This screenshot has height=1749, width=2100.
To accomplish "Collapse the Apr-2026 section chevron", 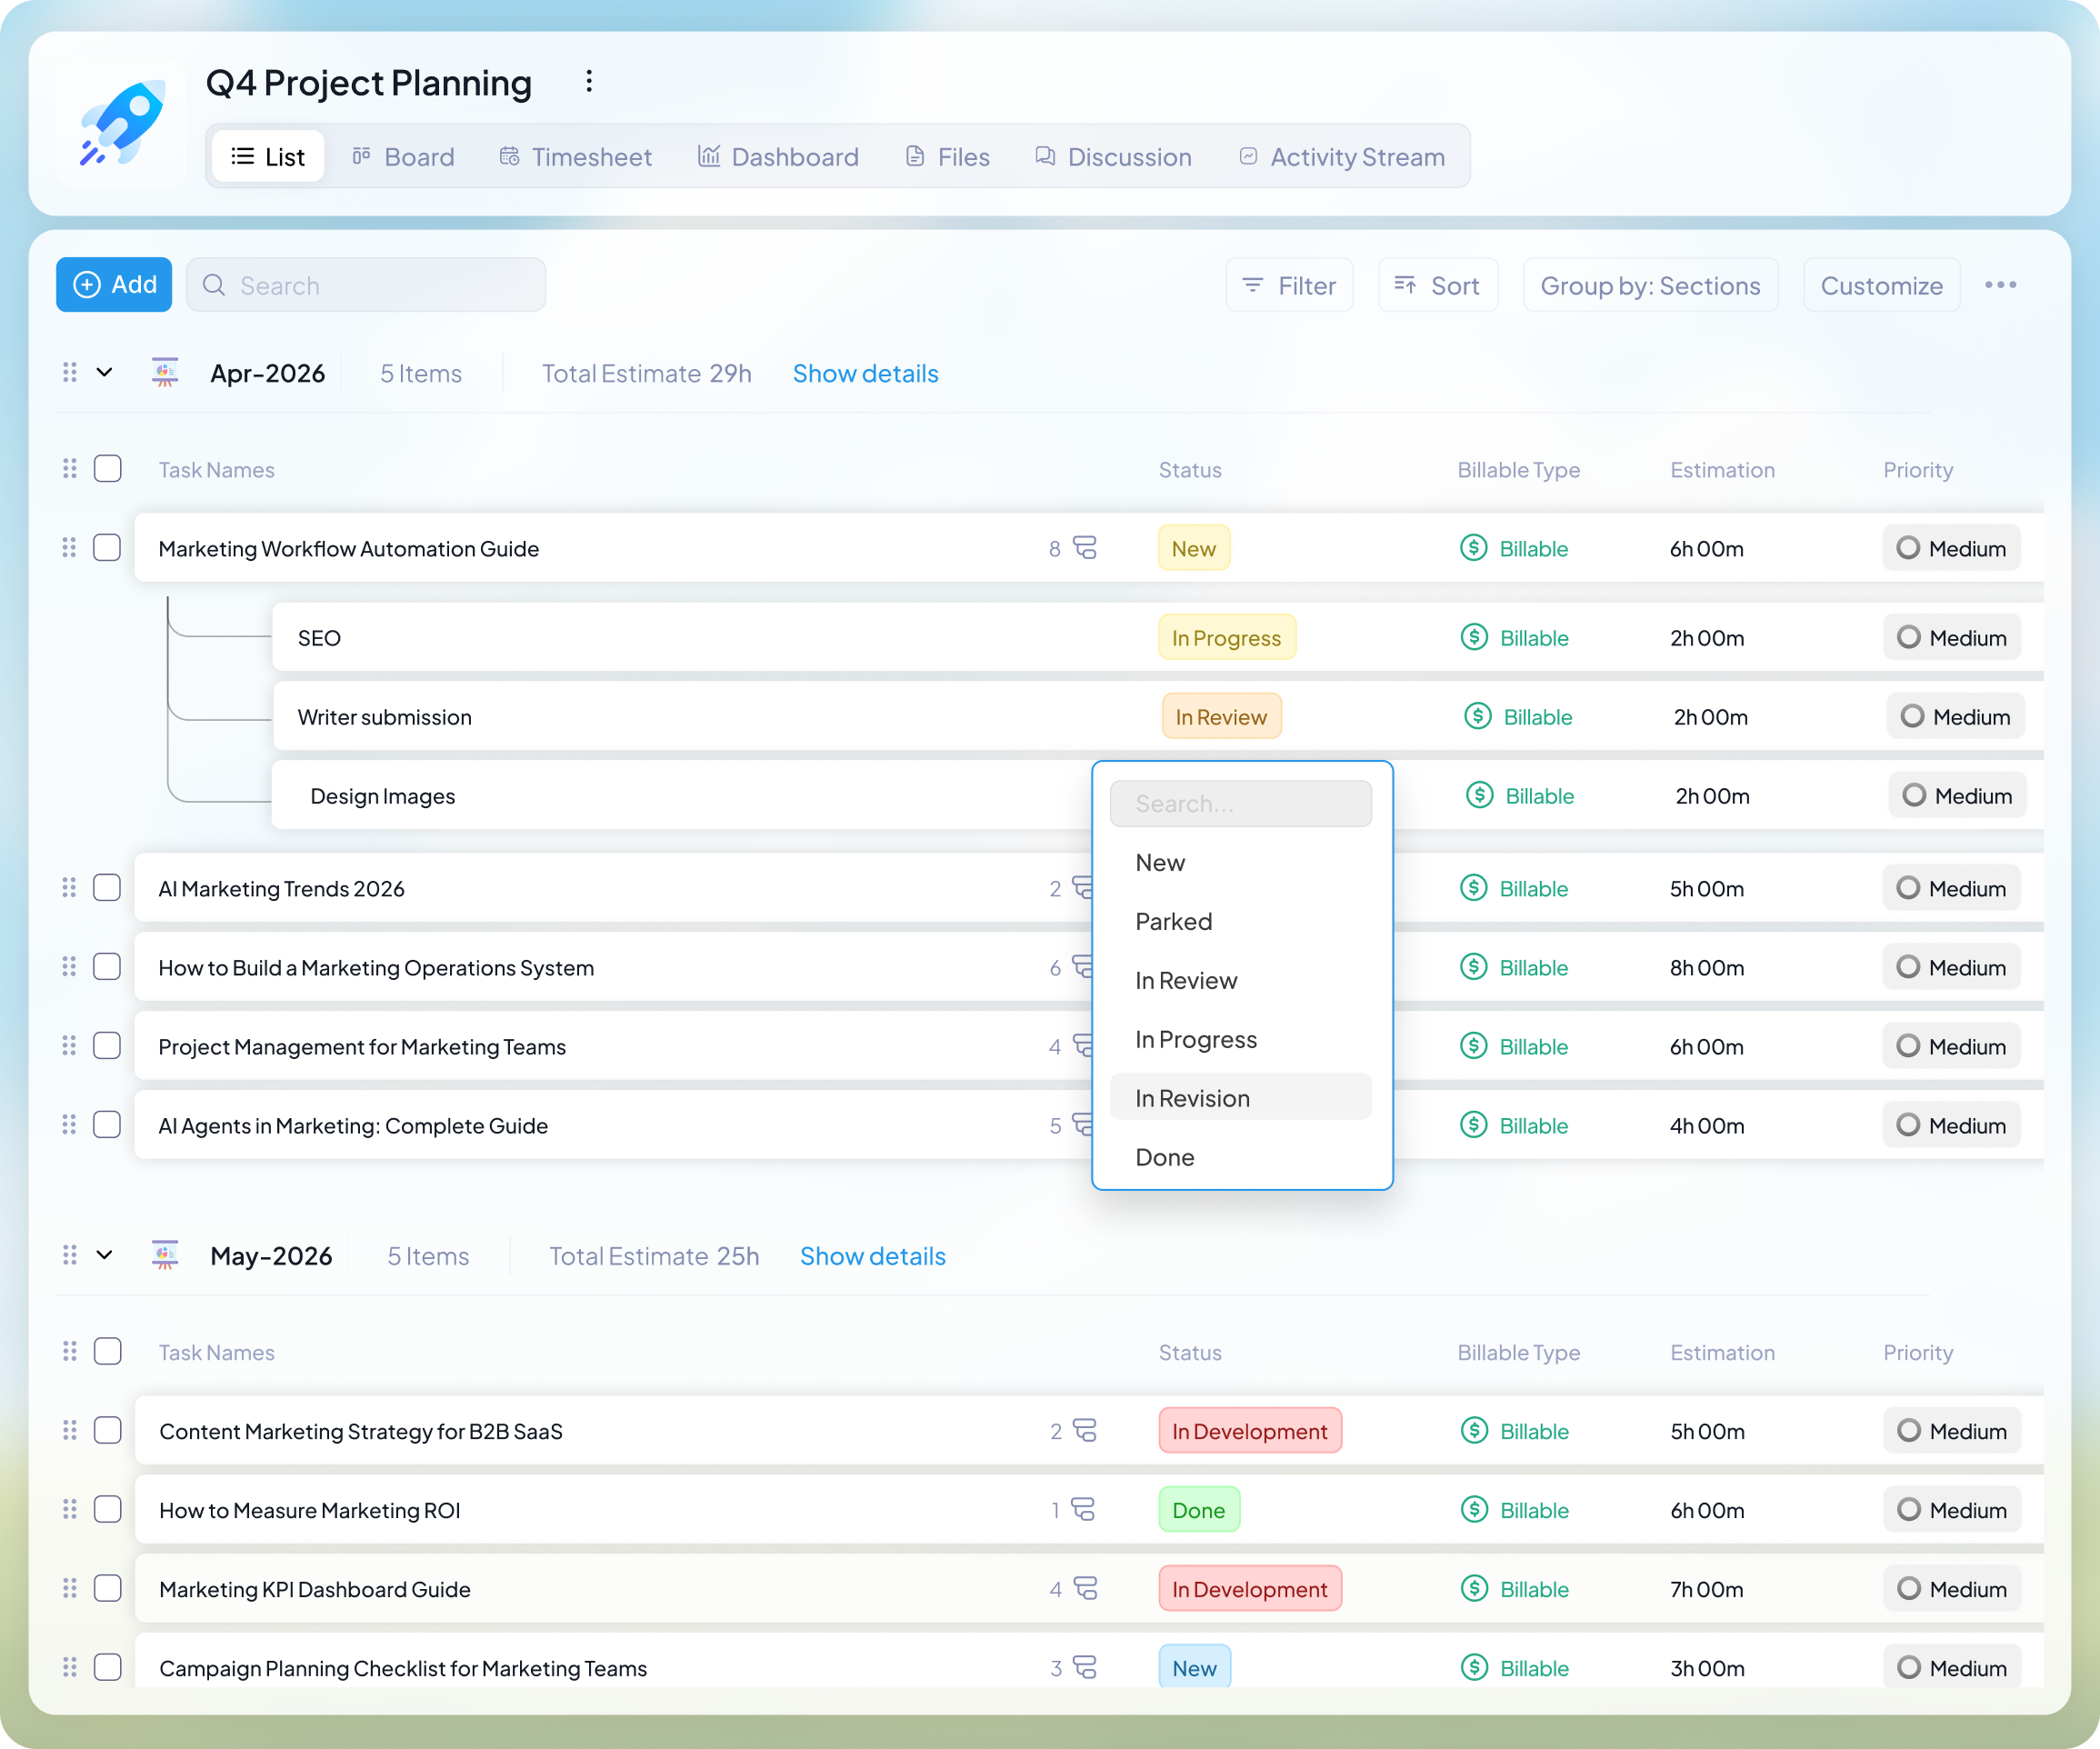I will 104,372.
